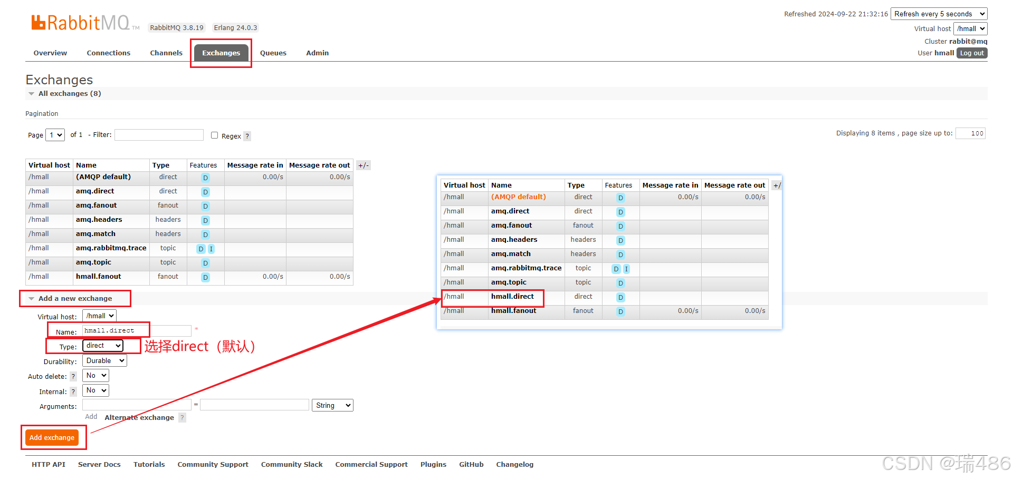Click the Alternate exchange link
This screenshot has width=1013, height=480.
139,418
